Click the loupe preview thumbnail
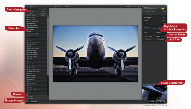 coord(154,93)
